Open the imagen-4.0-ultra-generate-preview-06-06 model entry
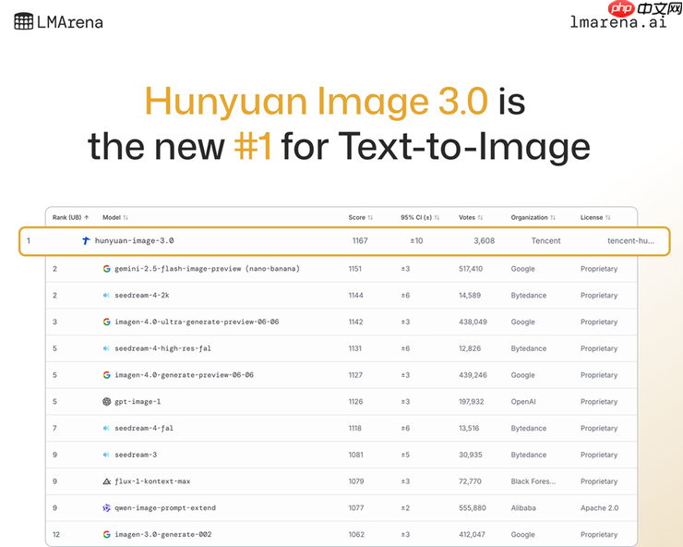The height and width of the screenshot is (547, 683). (196, 322)
